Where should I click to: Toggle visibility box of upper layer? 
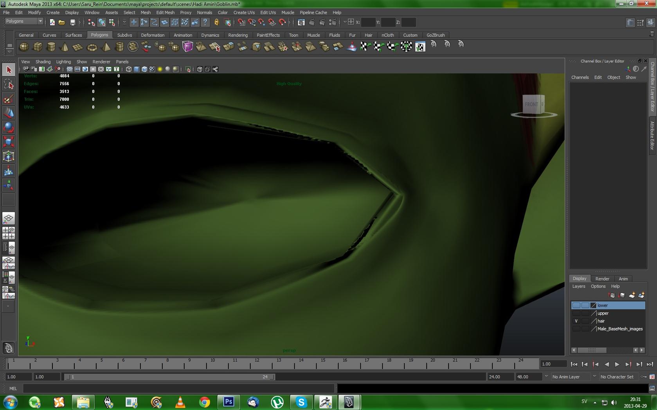pyautogui.click(x=576, y=313)
